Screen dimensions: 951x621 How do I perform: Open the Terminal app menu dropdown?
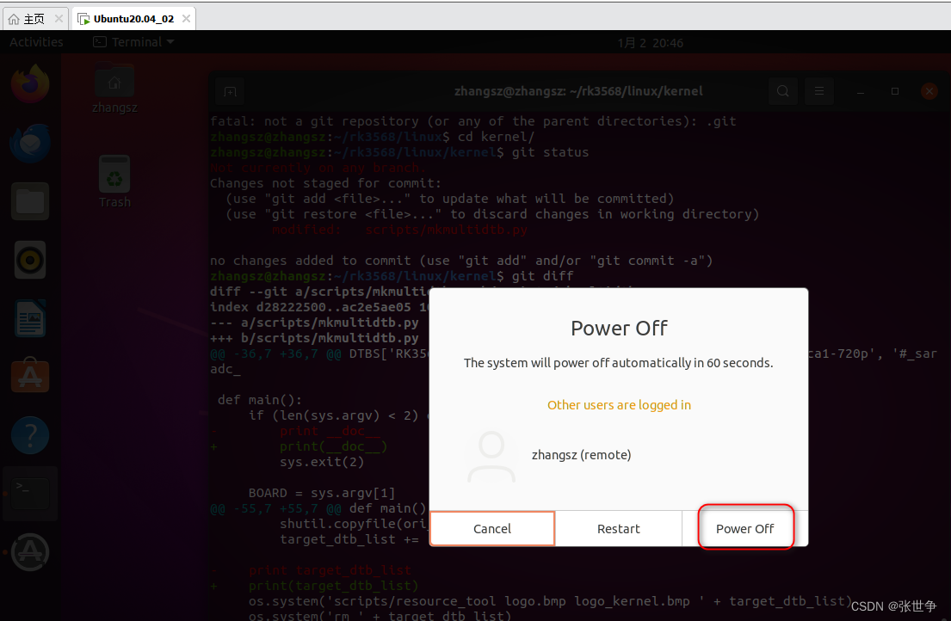pyautogui.click(x=133, y=42)
